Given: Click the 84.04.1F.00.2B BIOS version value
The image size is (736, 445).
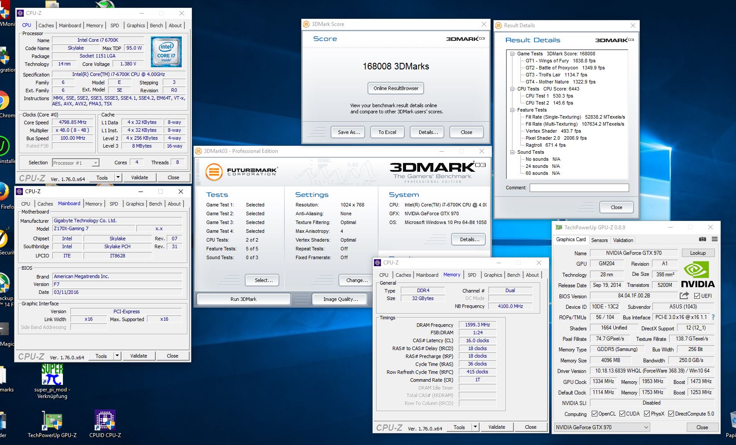Looking at the screenshot, I should [634, 296].
